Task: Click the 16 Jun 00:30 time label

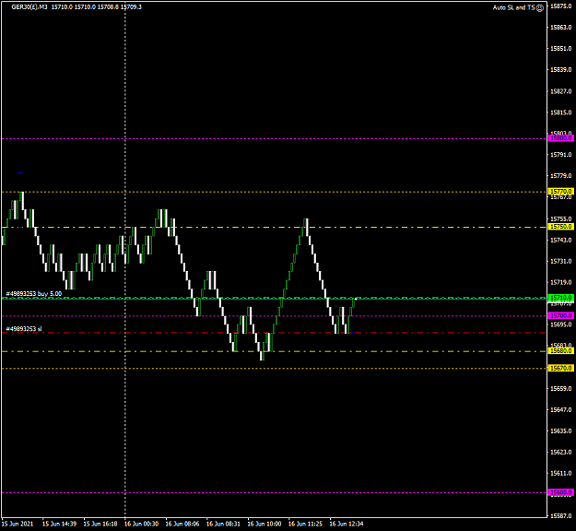Action: (141, 524)
